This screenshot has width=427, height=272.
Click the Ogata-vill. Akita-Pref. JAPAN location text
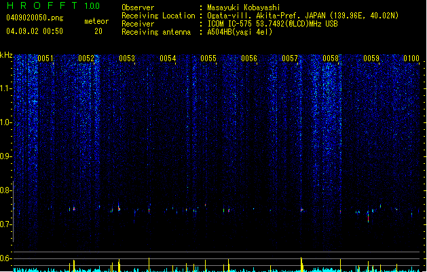(303, 16)
